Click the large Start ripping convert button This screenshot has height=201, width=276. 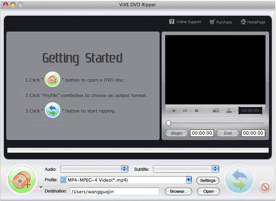click(239, 180)
